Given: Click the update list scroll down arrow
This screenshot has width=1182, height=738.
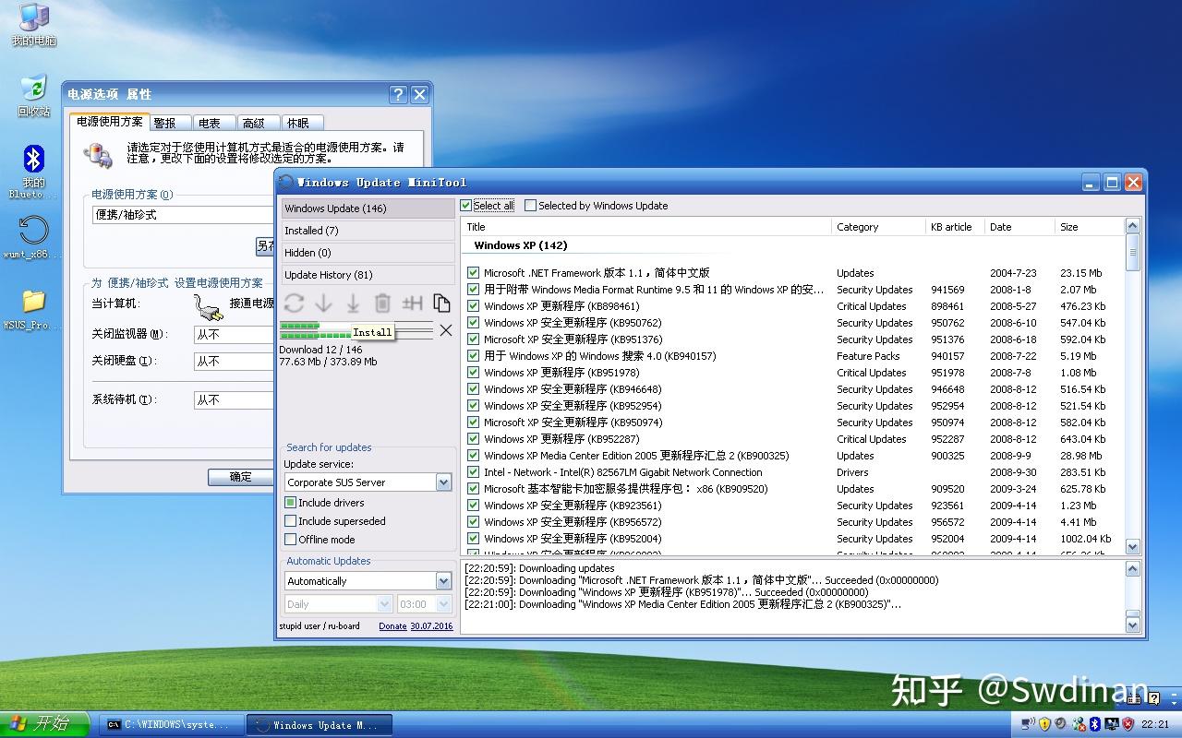Looking at the screenshot, I should tap(1133, 547).
